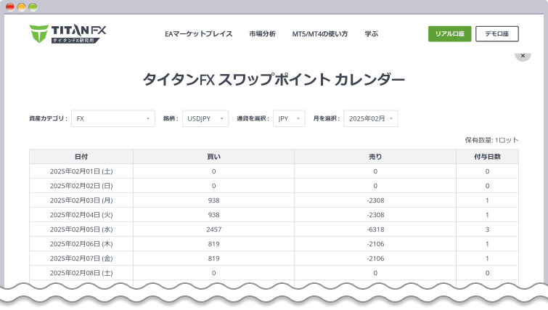Click buy value 819 on Feb 6
Screen dimensions: 548x310
point(214,244)
